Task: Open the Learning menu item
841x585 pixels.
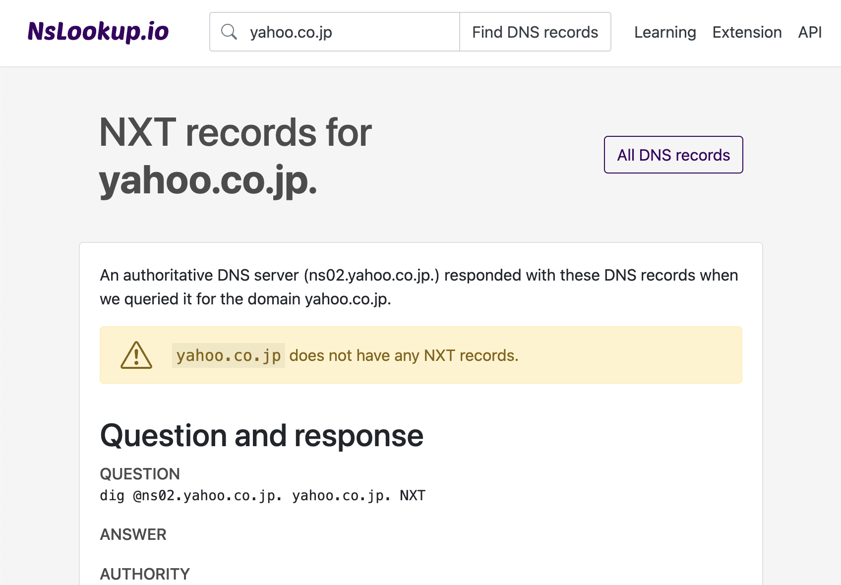Action: (x=665, y=32)
